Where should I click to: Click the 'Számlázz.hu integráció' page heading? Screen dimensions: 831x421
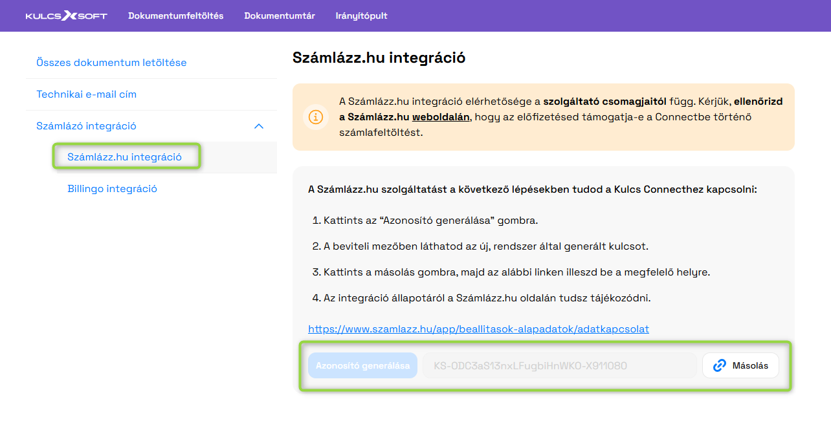pyautogui.click(x=379, y=58)
